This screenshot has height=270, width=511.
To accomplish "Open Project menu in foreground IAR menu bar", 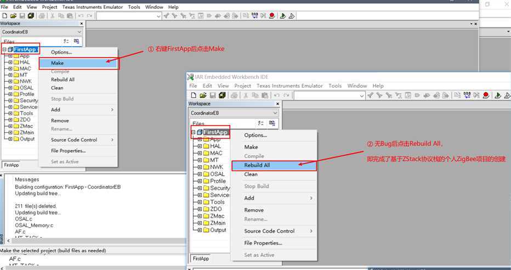I will (242, 86).
